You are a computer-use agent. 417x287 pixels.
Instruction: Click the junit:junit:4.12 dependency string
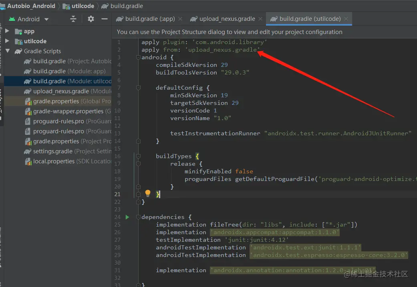pos(257,240)
